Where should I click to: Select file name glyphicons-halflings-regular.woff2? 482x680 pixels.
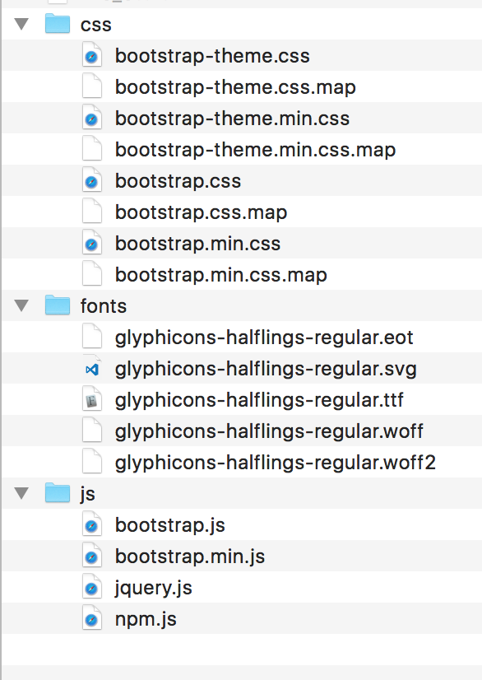pyautogui.click(x=276, y=463)
